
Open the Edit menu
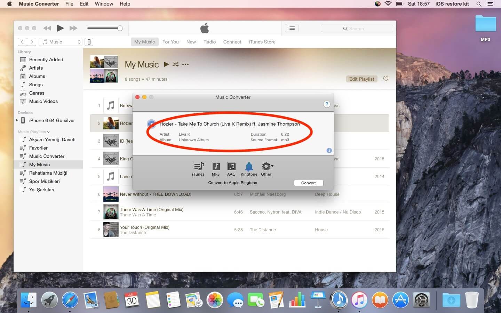click(x=84, y=4)
